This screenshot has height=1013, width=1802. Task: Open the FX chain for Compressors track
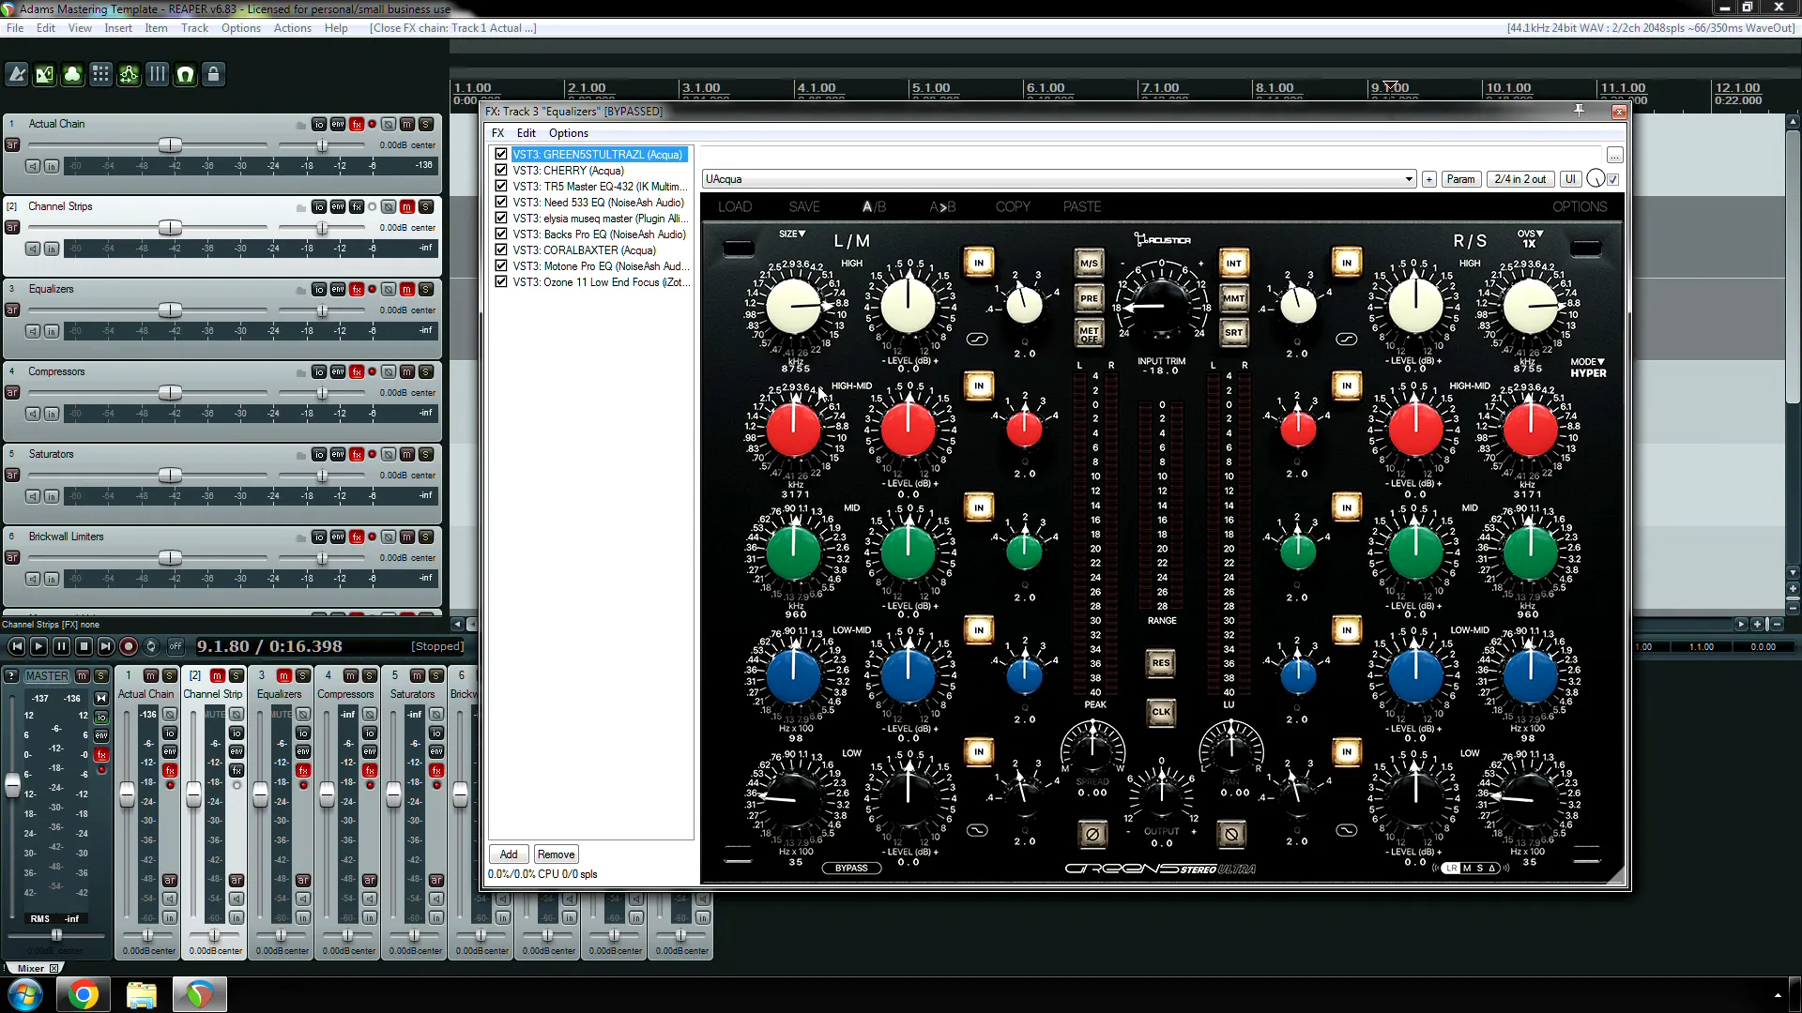point(357,371)
